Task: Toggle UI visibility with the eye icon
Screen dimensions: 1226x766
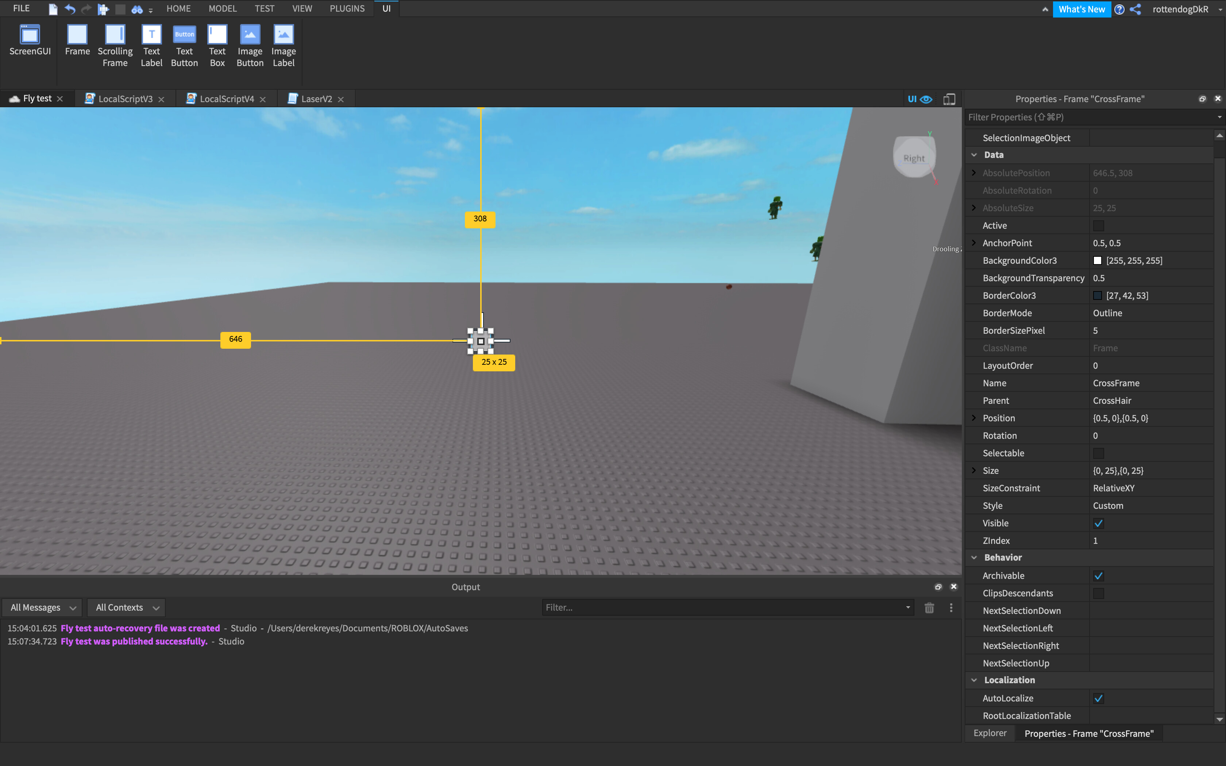Action: tap(926, 99)
